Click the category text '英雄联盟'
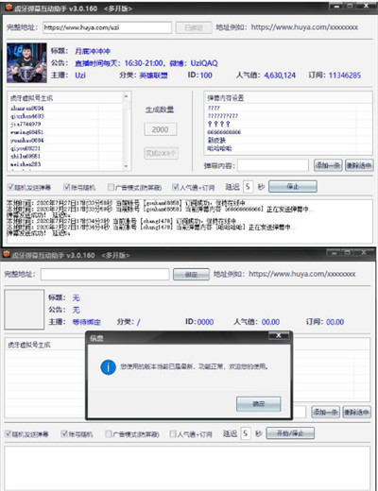This screenshot has height=491, width=378. point(153,76)
